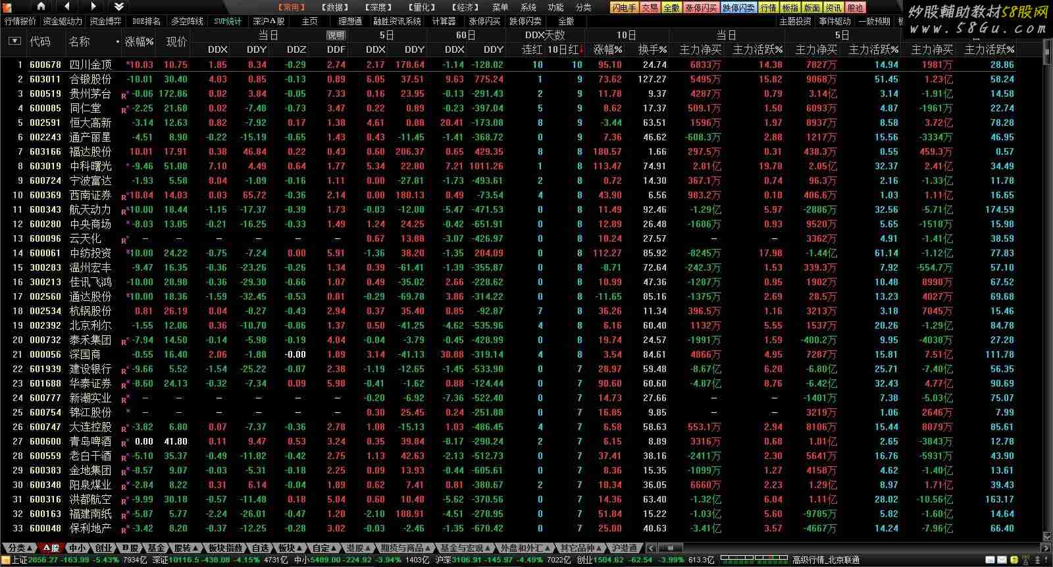
Task: Click the colored 涨停闪买 toolbar button
Action: (701, 8)
